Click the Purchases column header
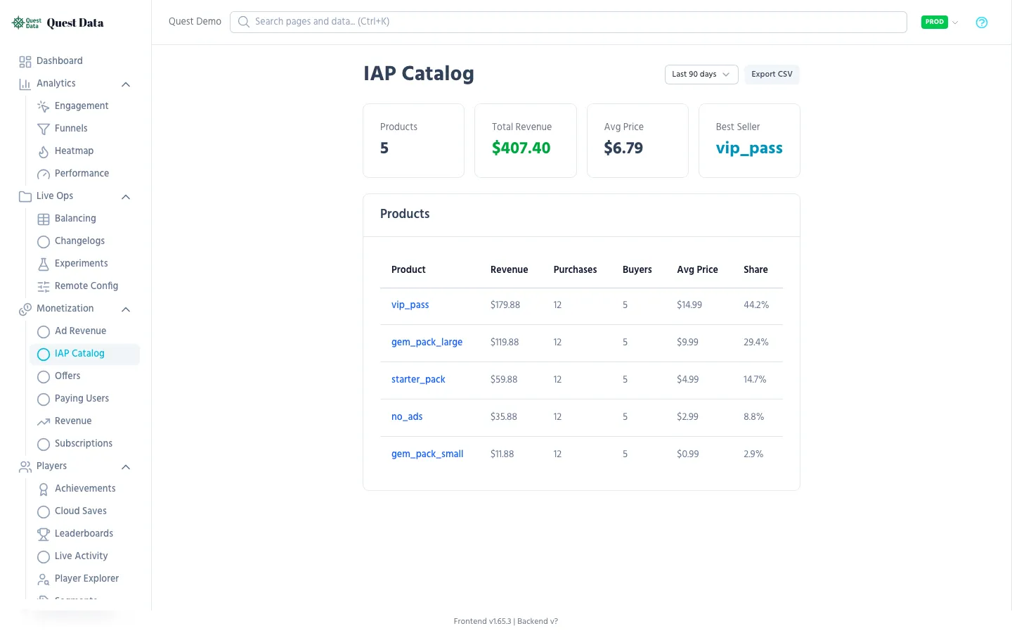1012x633 pixels. pos(575,270)
